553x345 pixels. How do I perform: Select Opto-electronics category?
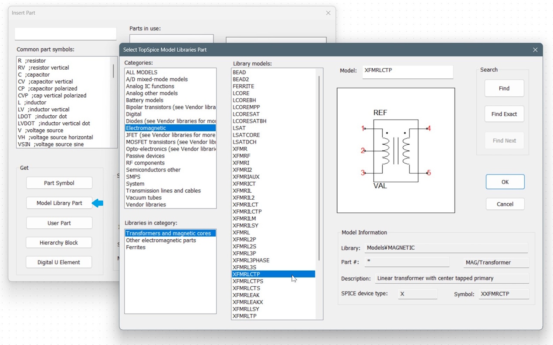[171, 149]
